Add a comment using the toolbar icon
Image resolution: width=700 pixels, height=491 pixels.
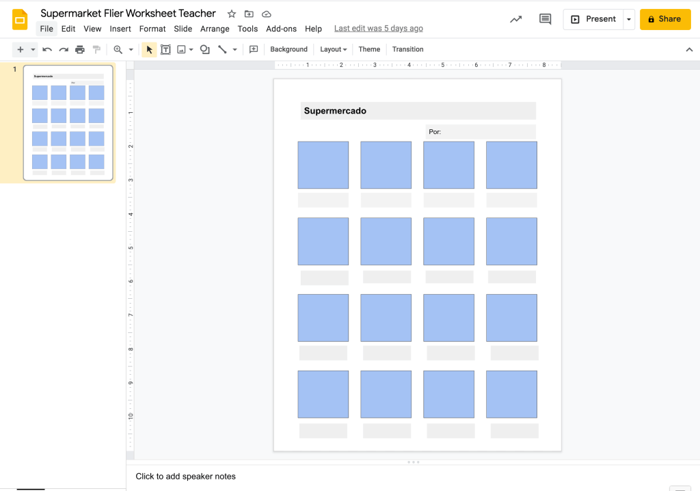(x=254, y=49)
